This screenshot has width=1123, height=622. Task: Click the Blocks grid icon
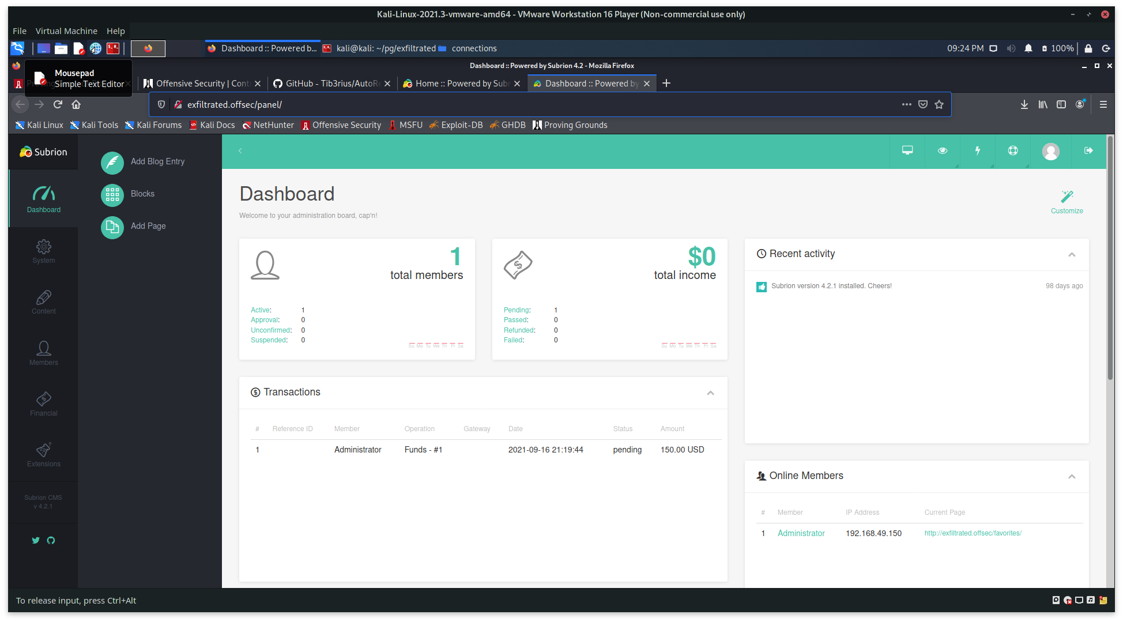(x=112, y=195)
